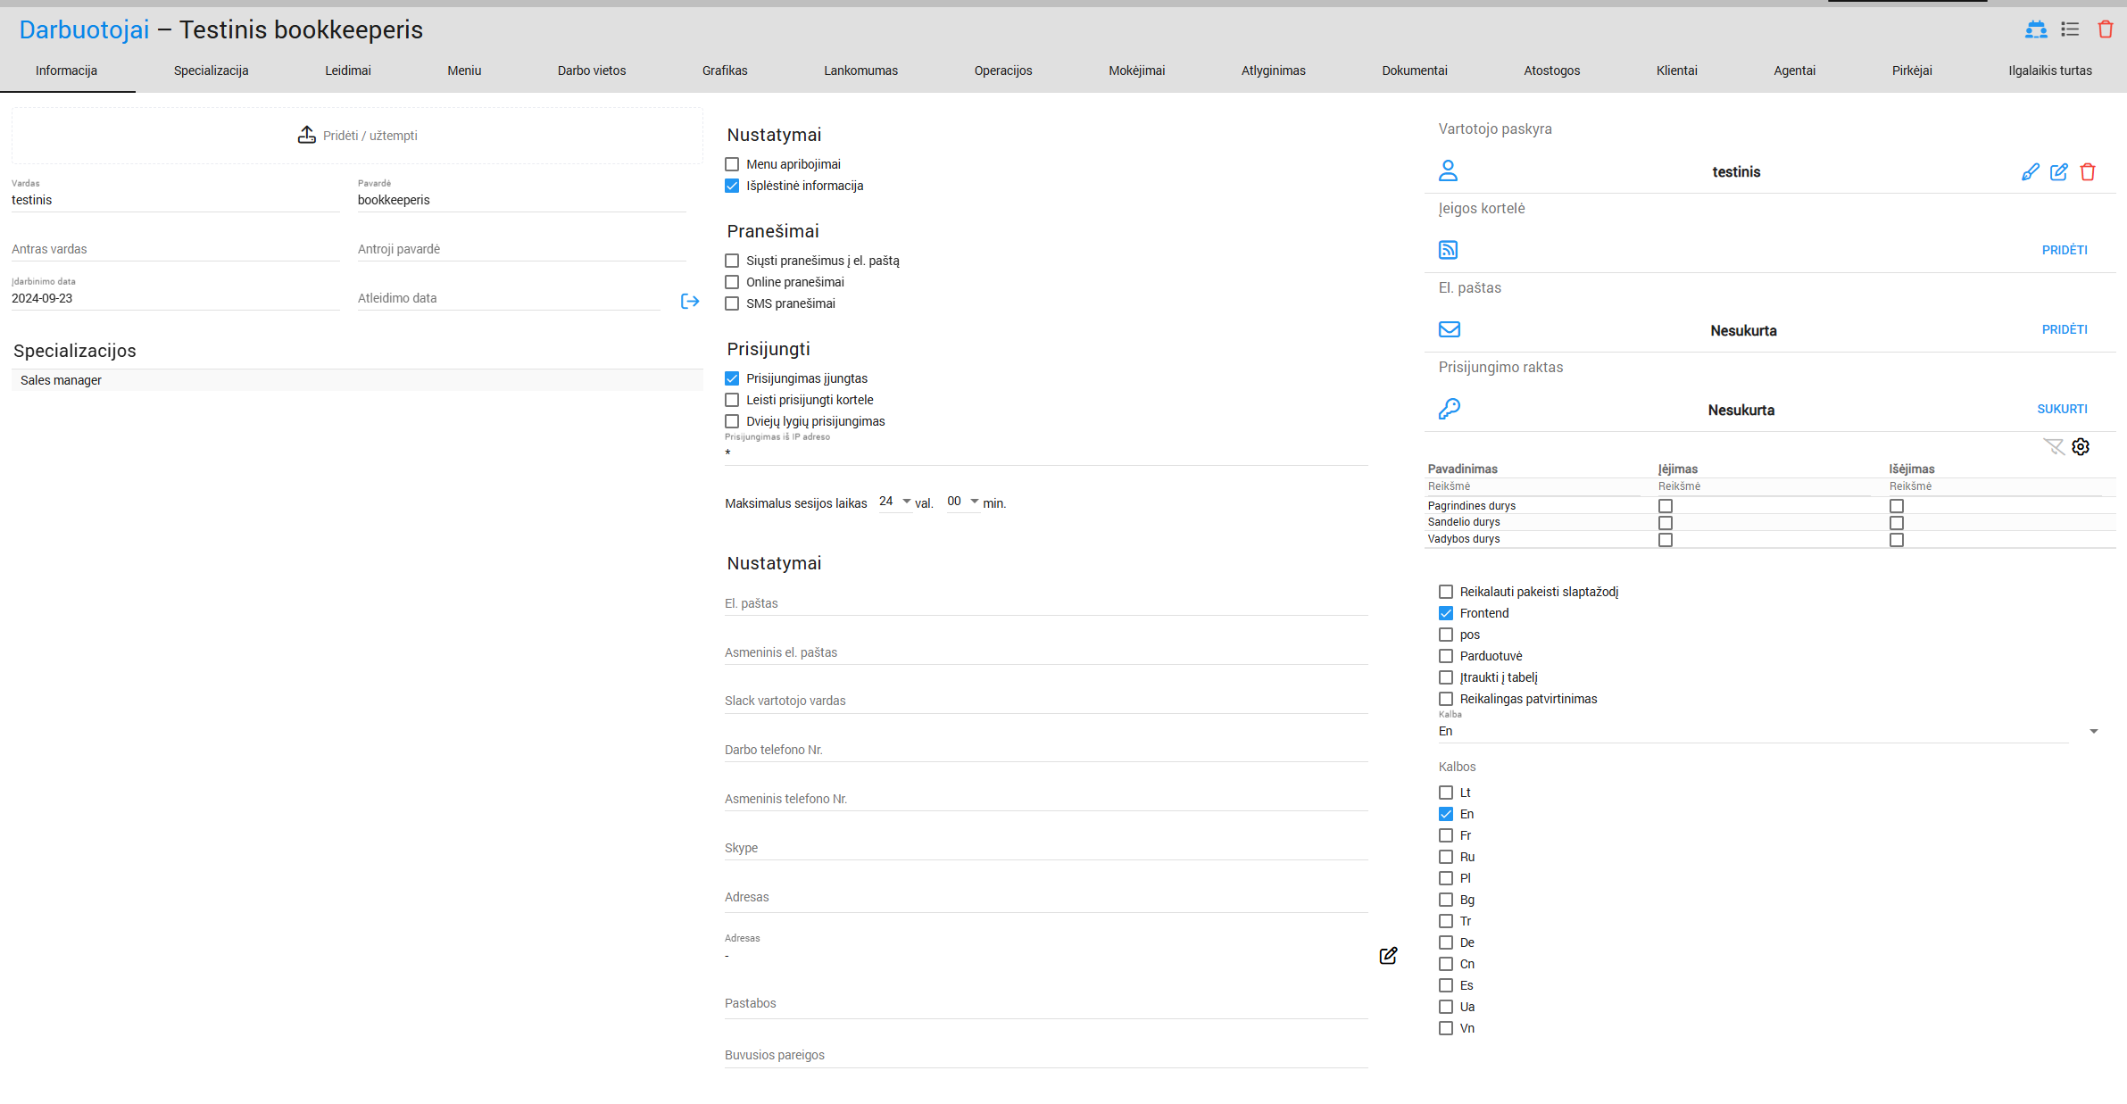Toggle SMS pranešimai checkbox
Screen dimensions: 2127x1104
coord(732,303)
